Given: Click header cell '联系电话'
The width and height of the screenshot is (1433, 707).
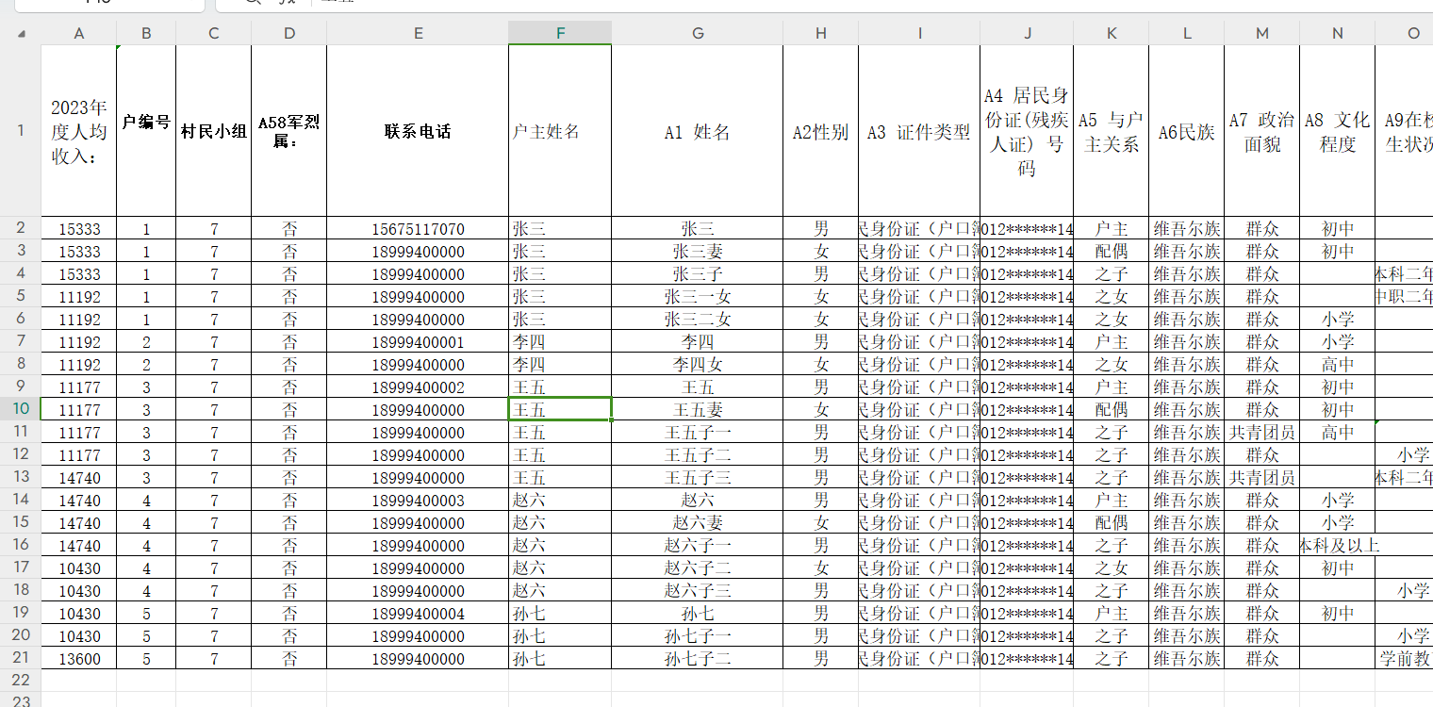Looking at the screenshot, I should (x=418, y=131).
